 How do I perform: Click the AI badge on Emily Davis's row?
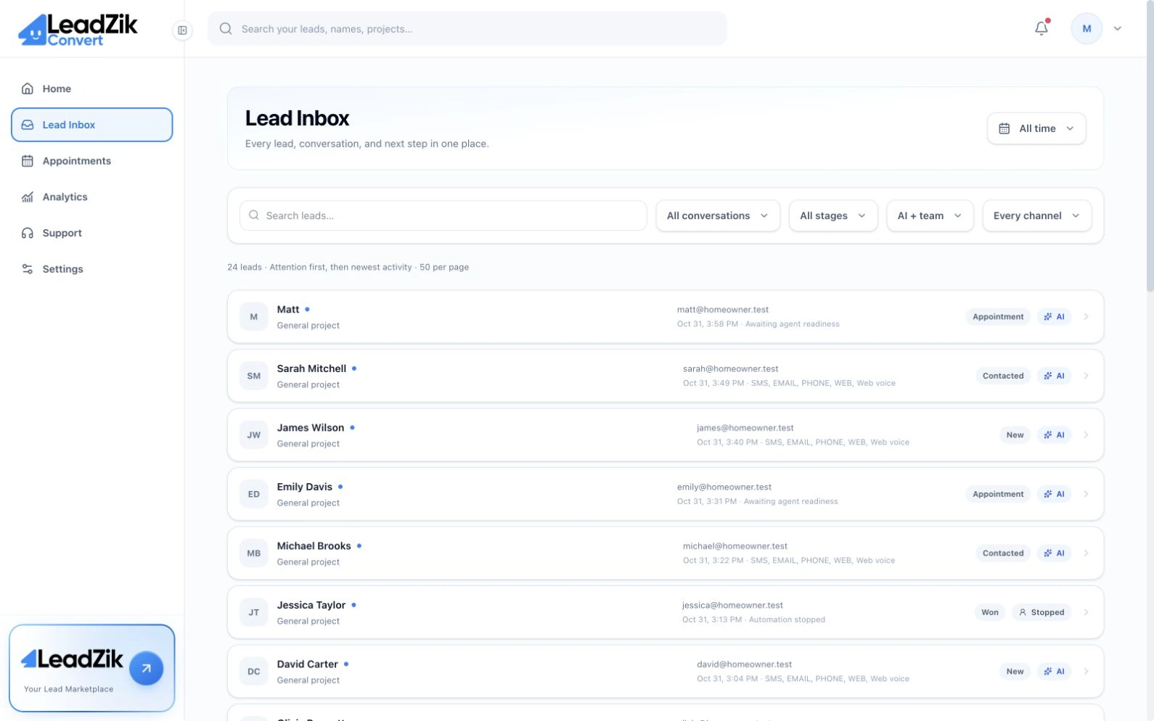[x=1054, y=494]
